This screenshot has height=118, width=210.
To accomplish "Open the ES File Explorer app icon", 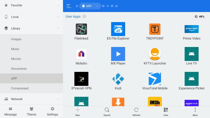I will 118,29.
